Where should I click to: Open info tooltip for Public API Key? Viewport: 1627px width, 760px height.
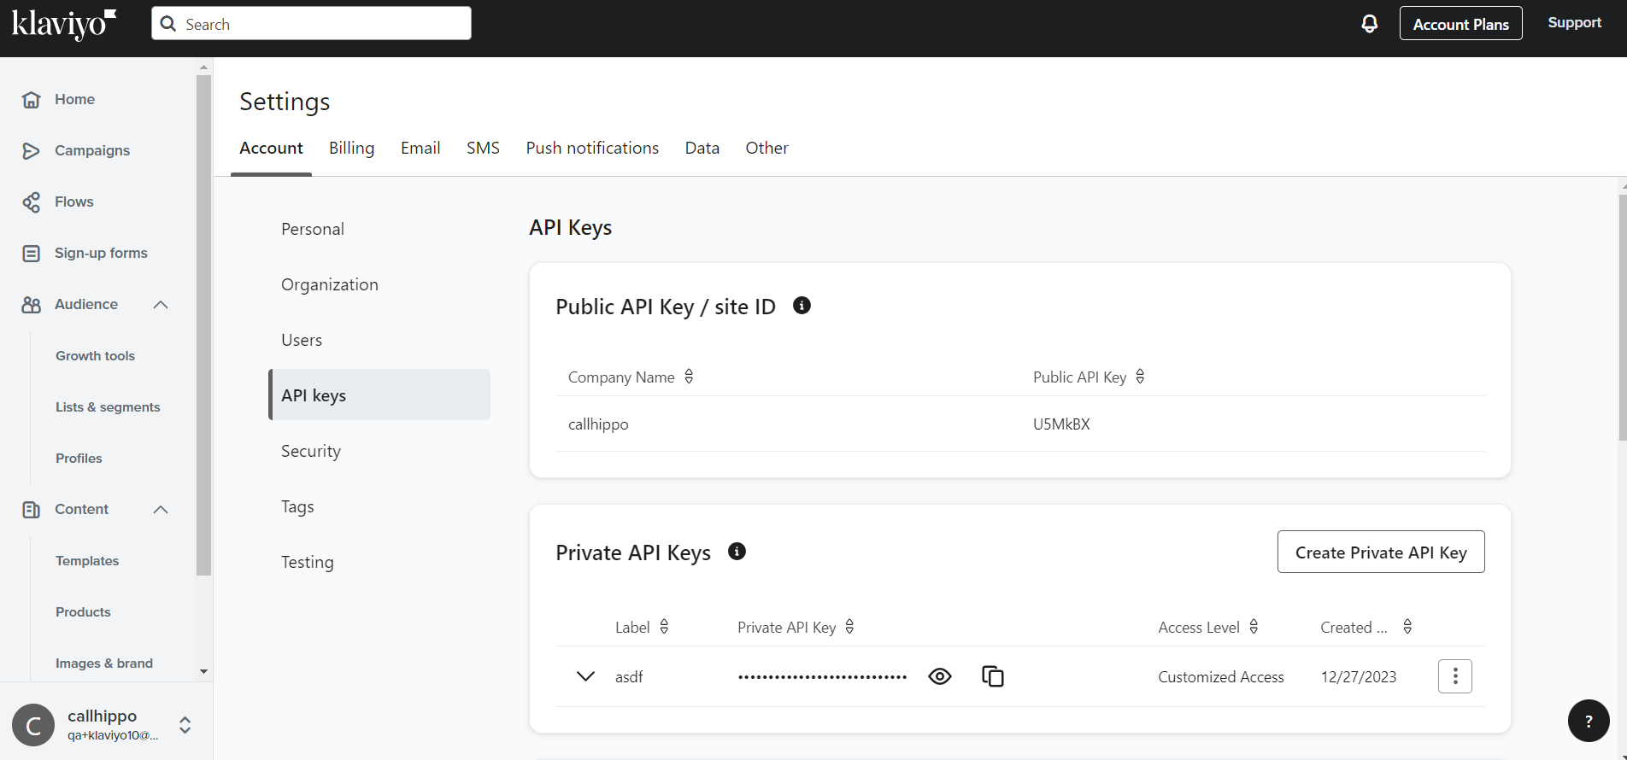(x=802, y=306)
